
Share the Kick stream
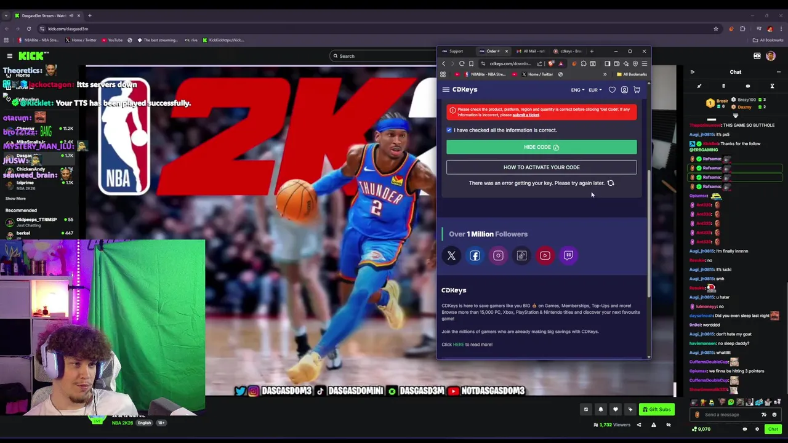(638, 425)
